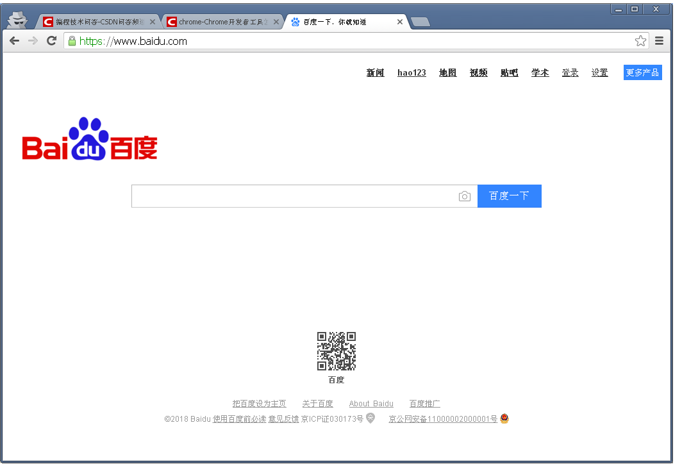Minimize the browser window
Screen dimensions: 682x464
click(x=619, y=9)
